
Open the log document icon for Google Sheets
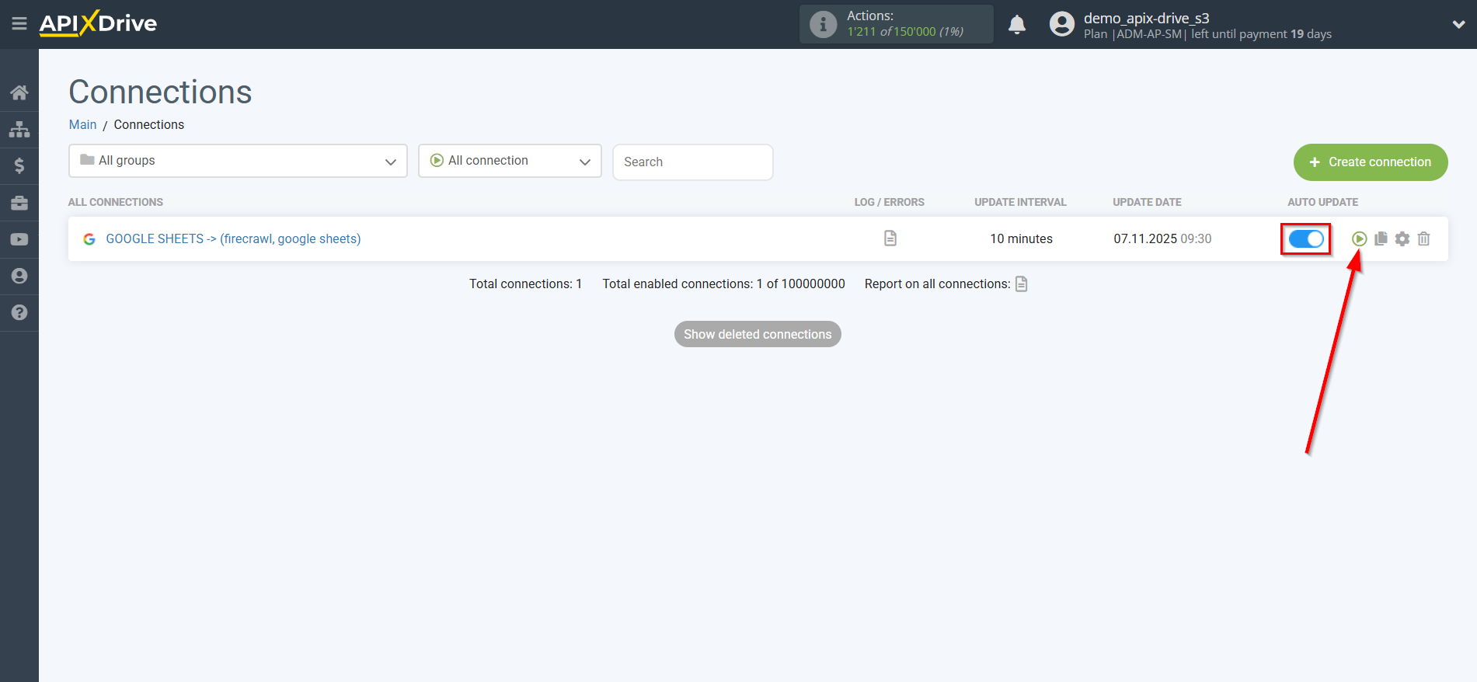coord(890,238)
